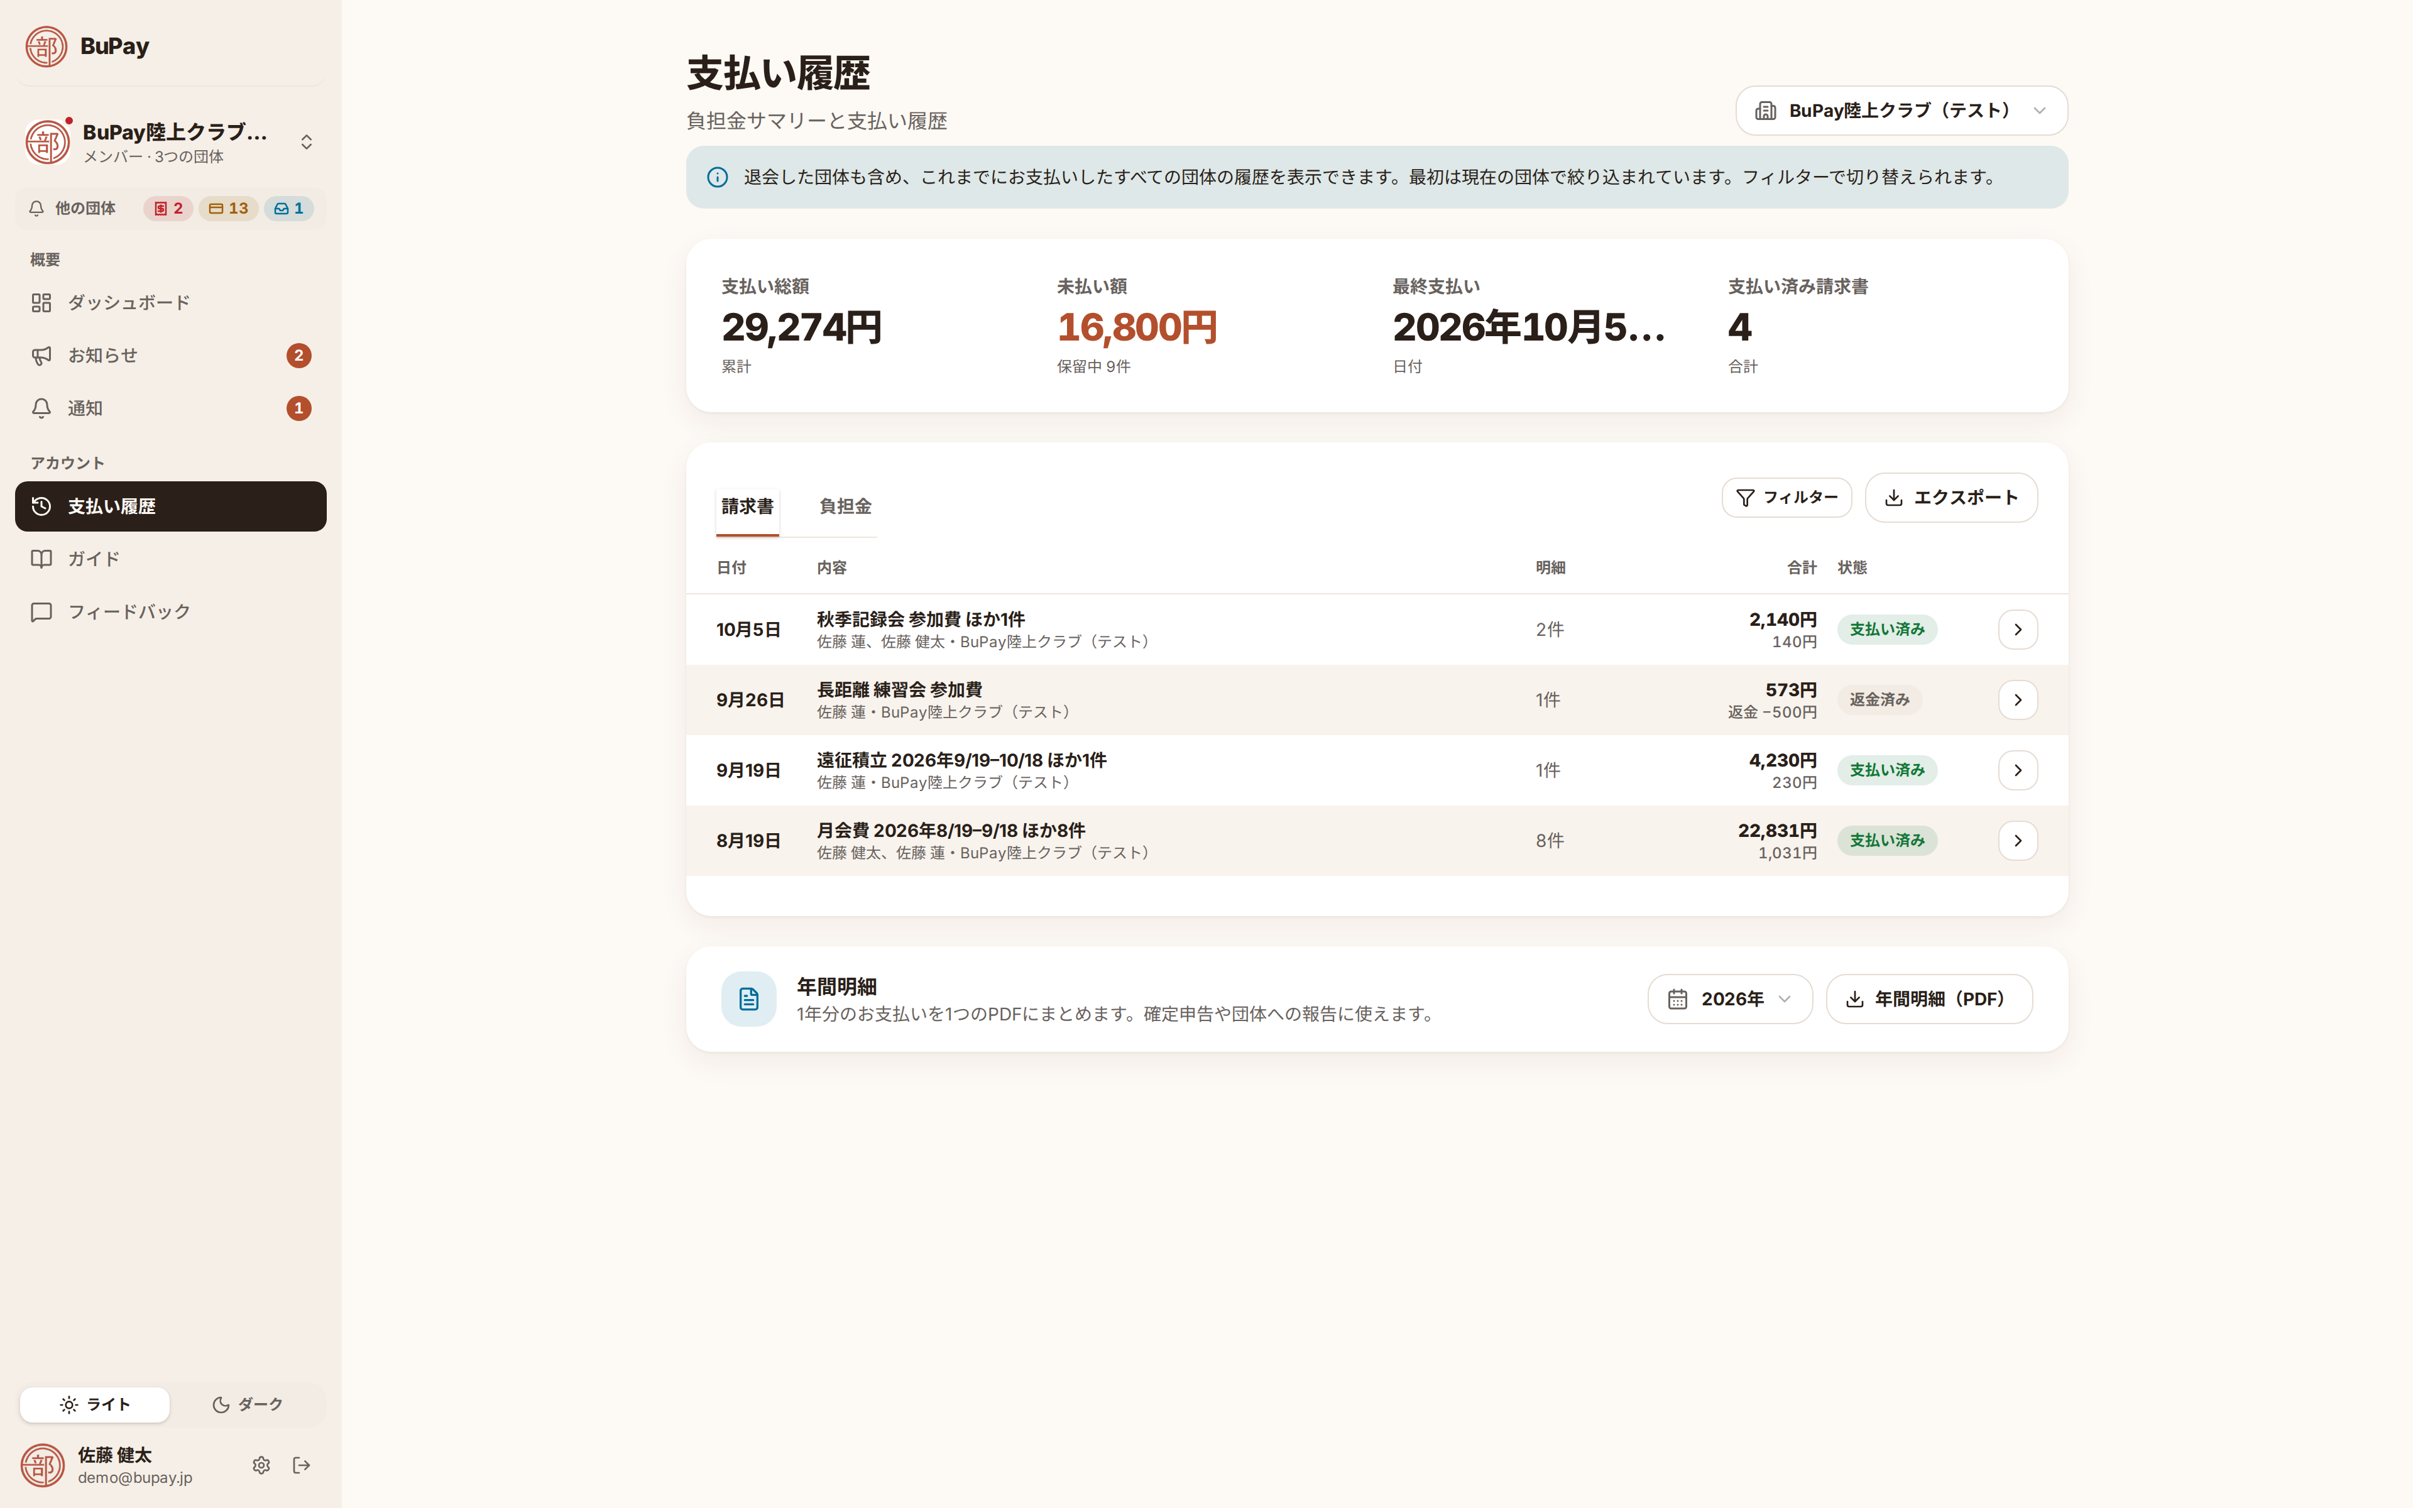Screen dimensions: 2413x1508
Task: Click the bell icon next to 他の団体
Action: tap(37, 209)
